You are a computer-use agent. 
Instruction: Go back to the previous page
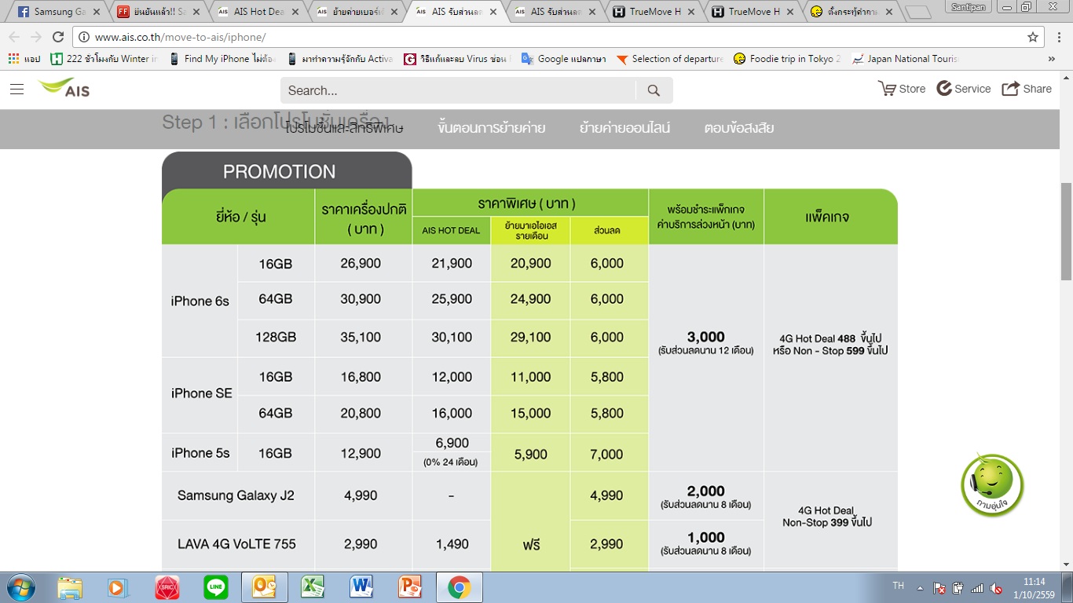point(14,37)
